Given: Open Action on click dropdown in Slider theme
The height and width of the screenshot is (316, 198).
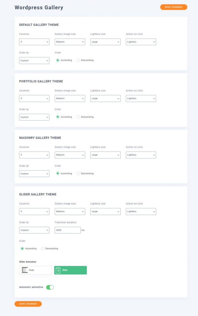Looking at the screenshot, I should [141, 212].
